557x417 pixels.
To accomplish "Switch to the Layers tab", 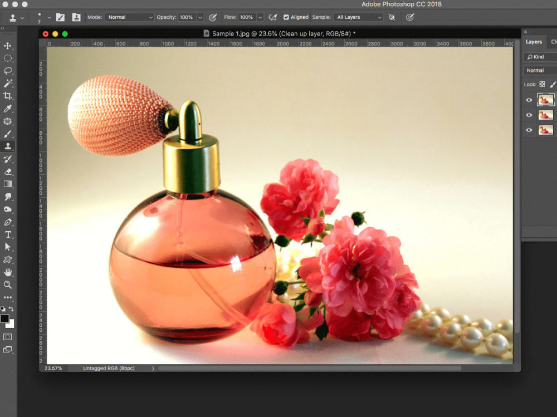I will point(534,42).
